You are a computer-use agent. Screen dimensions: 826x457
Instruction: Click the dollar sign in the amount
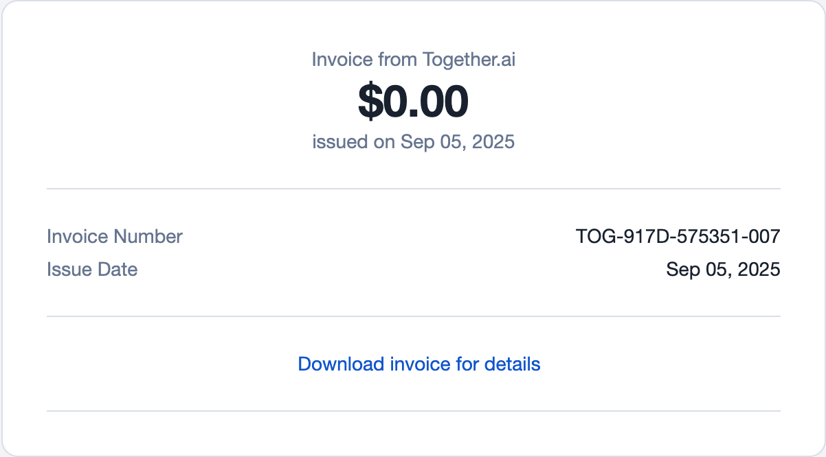369,102
